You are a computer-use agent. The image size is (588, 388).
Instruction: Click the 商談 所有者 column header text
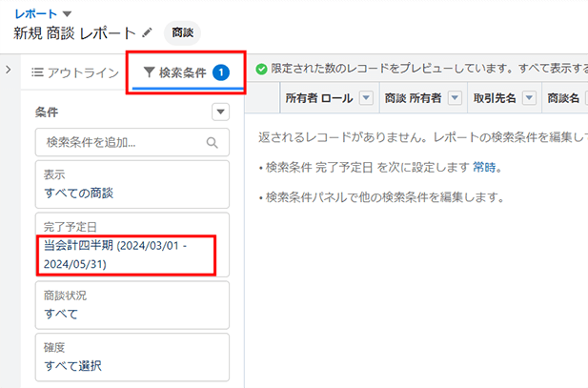pyautogui.click(x=413, y=98)
